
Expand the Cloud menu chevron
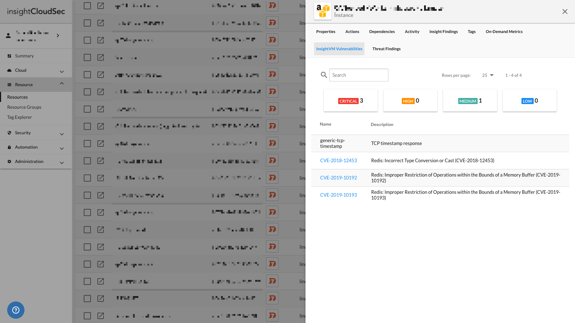[62, 72]
